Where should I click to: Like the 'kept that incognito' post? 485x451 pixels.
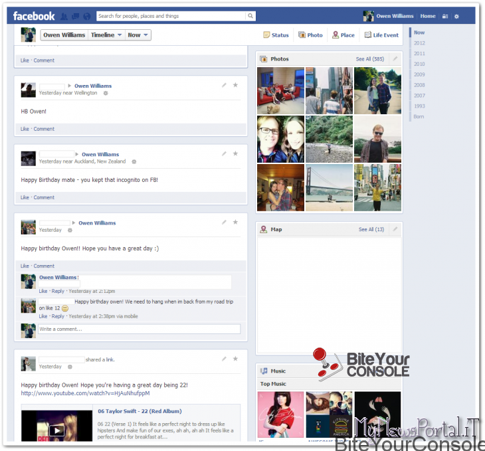point(25,198)
